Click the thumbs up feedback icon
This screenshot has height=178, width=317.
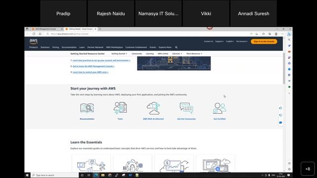click(x=281, y=108)
